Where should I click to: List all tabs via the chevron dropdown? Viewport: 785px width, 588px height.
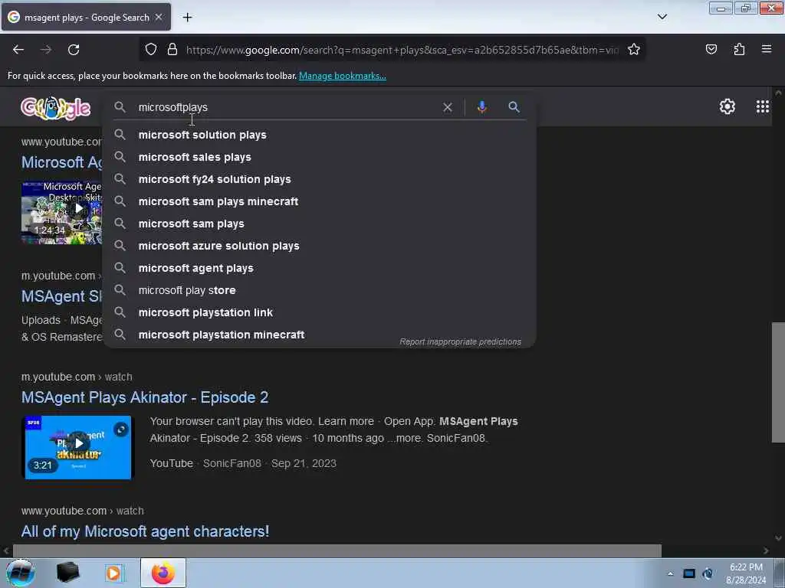[662, 17]
